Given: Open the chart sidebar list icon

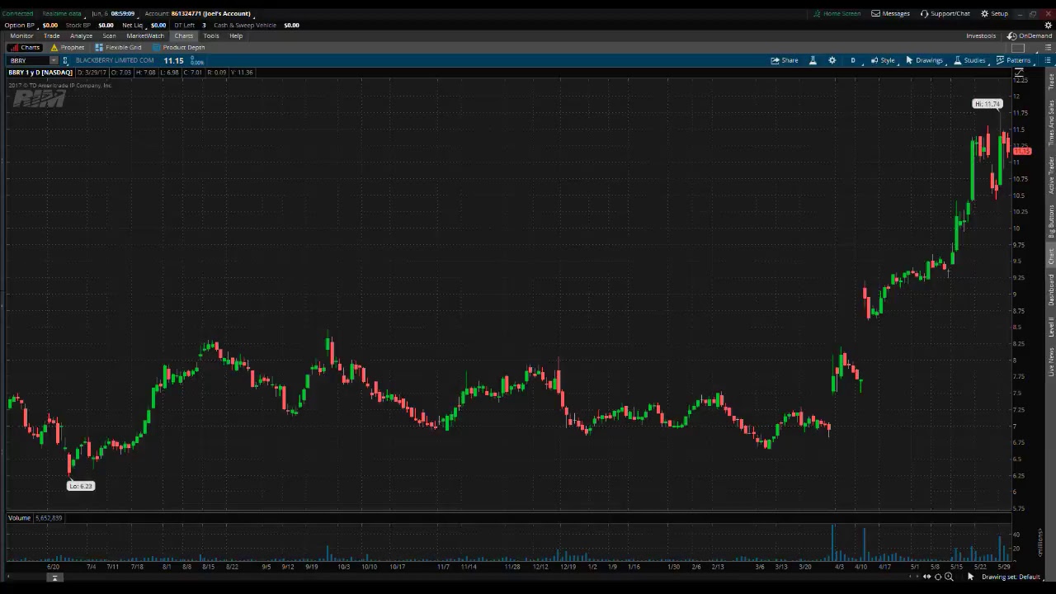Looking at the screenshot, I should point(1049,60).
